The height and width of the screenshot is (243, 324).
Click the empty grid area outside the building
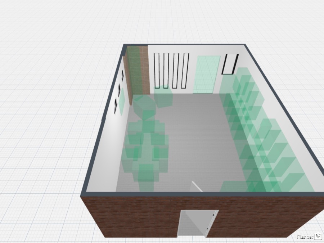pyautogui.click(x=47, y=72)
